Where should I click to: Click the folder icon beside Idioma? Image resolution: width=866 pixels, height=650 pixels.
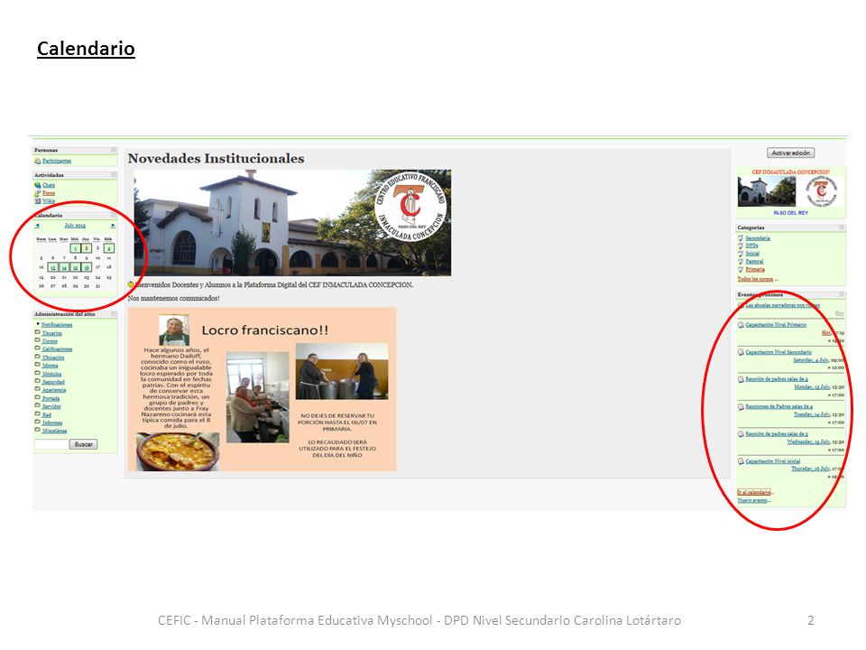(38, 364)
